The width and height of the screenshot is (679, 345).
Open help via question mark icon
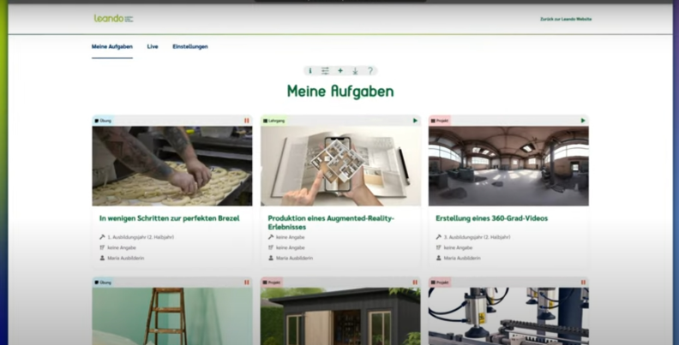[x=370, y=71]
